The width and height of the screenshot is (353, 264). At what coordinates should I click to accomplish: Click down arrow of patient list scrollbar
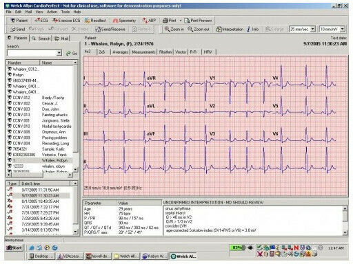click(75, 169)
